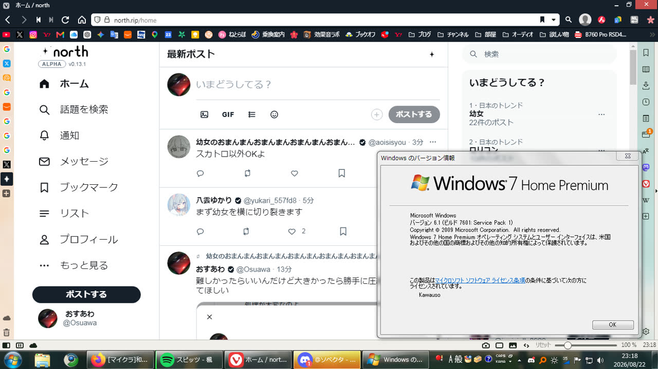Expand もっと見る menu in sidebar

(74, 265)
